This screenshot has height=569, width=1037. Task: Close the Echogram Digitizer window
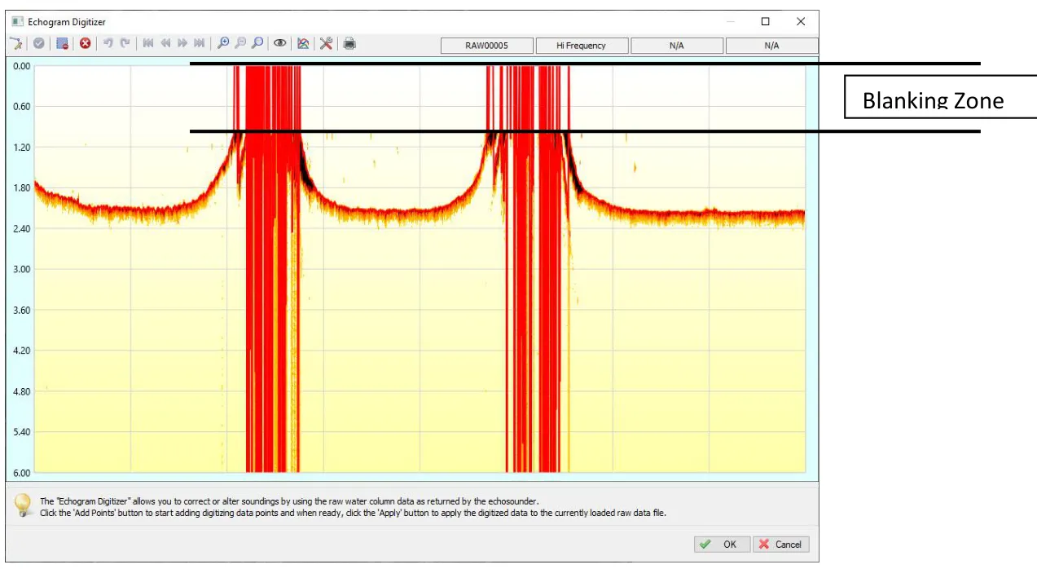click(x=801, y=22)
